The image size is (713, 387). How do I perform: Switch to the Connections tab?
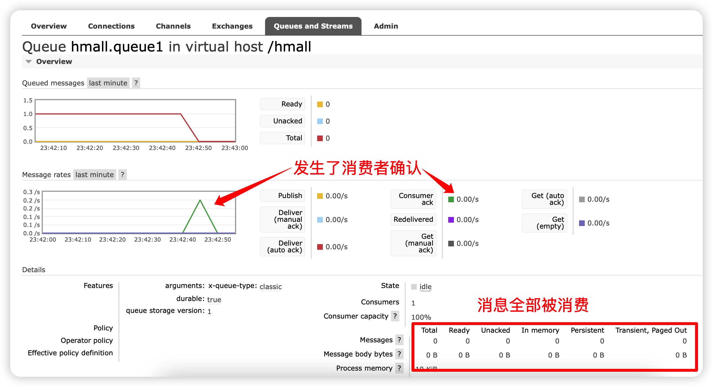pyautogui.click(x=111, y=26)
